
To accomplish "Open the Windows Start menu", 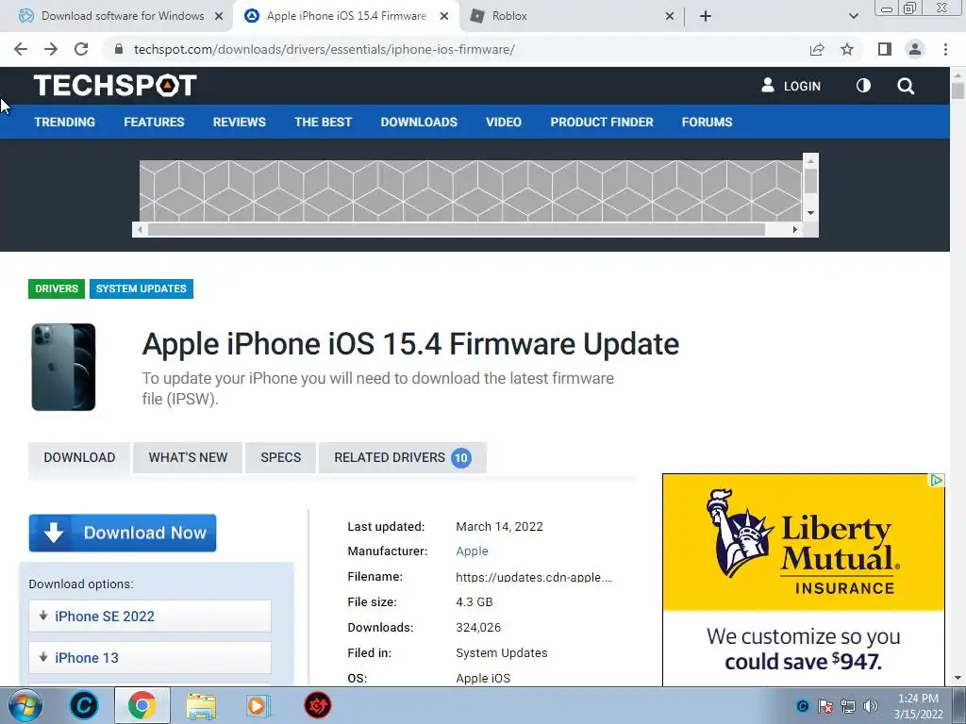I will click(25, 705).
